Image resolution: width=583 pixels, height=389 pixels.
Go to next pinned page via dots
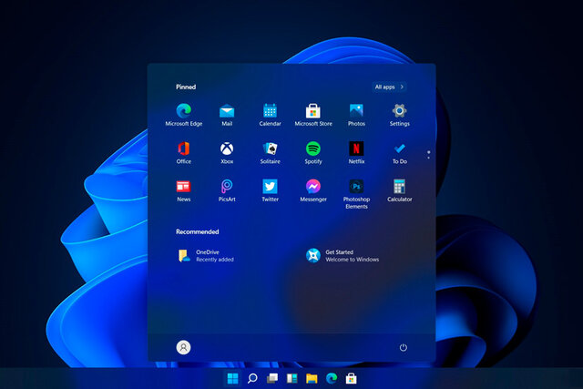tap(429, 158)
